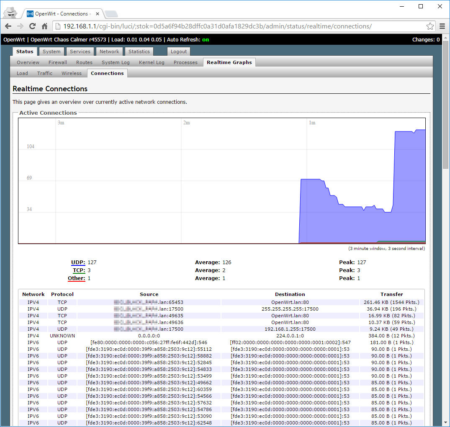Go to the Firewall status page

point(57,62)
